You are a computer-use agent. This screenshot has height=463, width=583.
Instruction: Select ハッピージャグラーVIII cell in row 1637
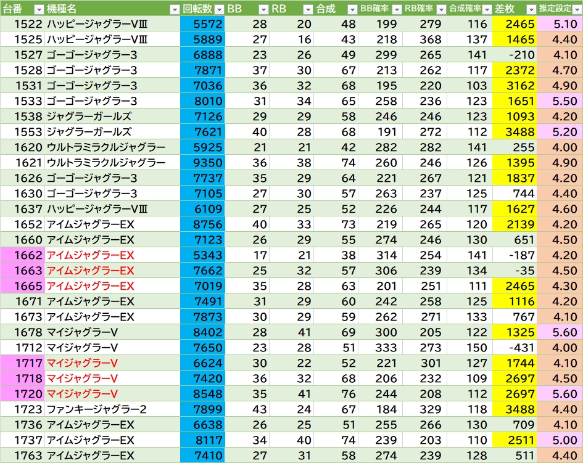click(x=112, y=209)
